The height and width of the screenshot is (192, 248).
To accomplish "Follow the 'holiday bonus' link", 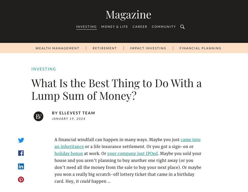I will point(69,154).
